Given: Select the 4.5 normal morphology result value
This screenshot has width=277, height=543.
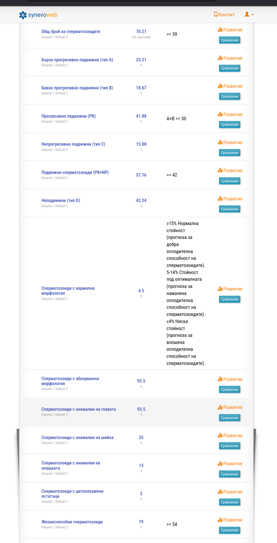Looking at the screenshot, I should [141, 291].
